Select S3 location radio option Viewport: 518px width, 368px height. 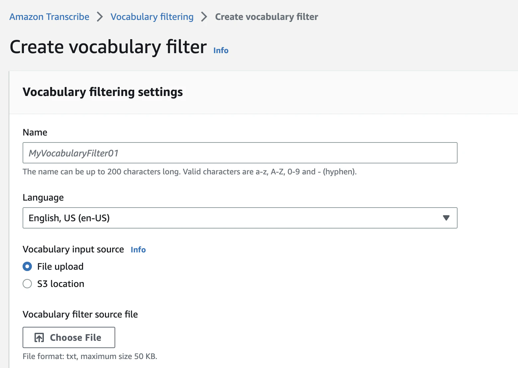coord(27,284)
